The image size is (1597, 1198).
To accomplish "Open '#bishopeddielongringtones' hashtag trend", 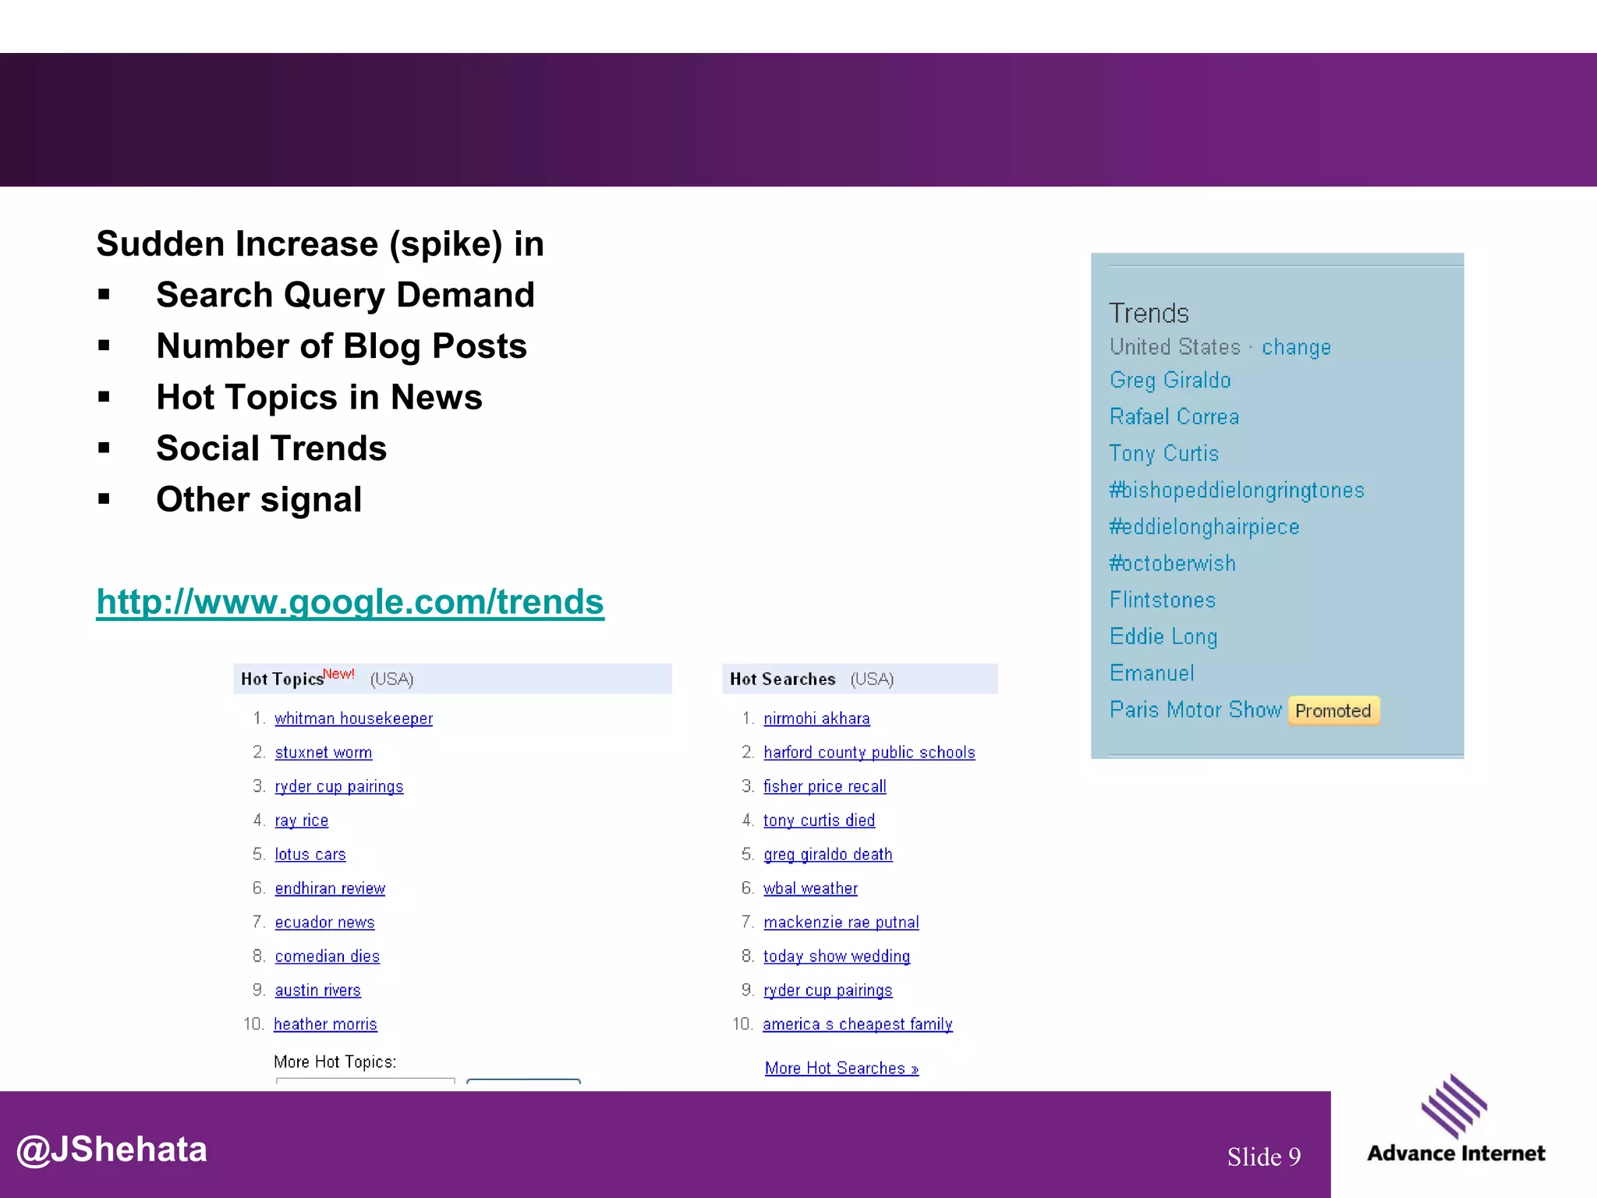I will [1237, 490].
